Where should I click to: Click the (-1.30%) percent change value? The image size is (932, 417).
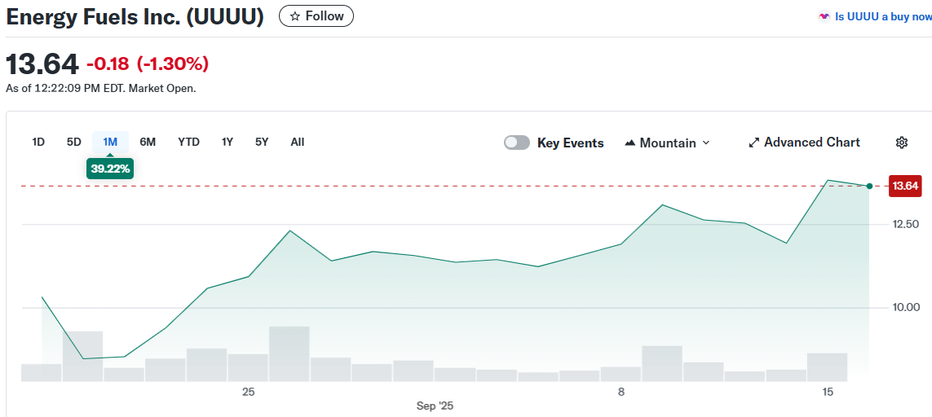(x=173, y=64)
